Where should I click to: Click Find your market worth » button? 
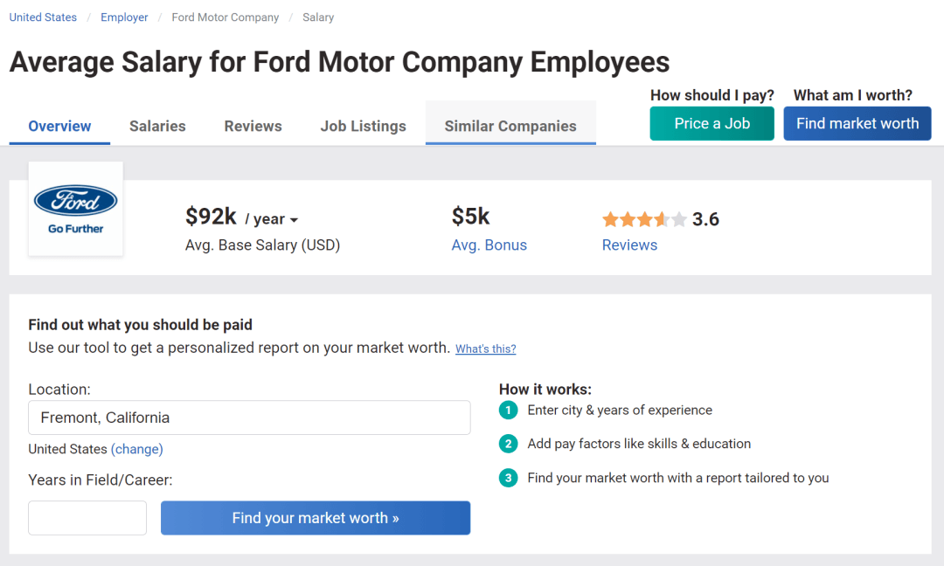[x=316, y=518]
